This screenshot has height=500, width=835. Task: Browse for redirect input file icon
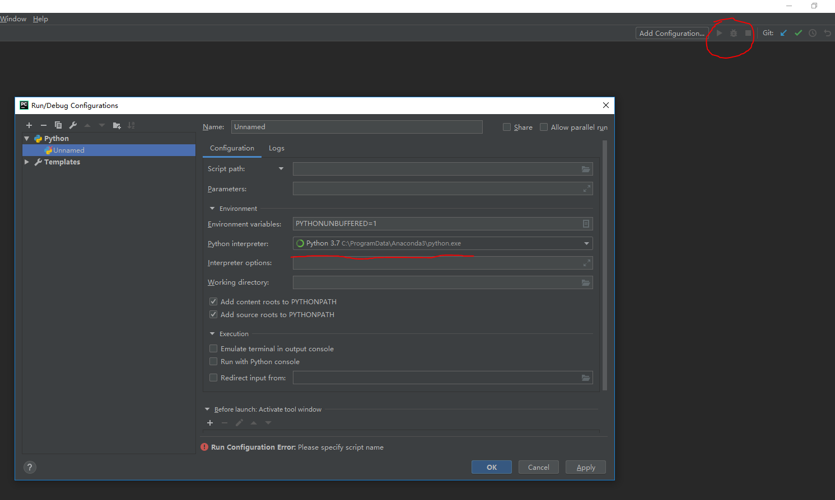[x=586, y=378]
